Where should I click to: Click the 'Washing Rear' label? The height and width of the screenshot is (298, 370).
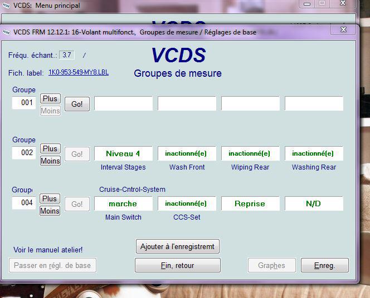(314, 167)
